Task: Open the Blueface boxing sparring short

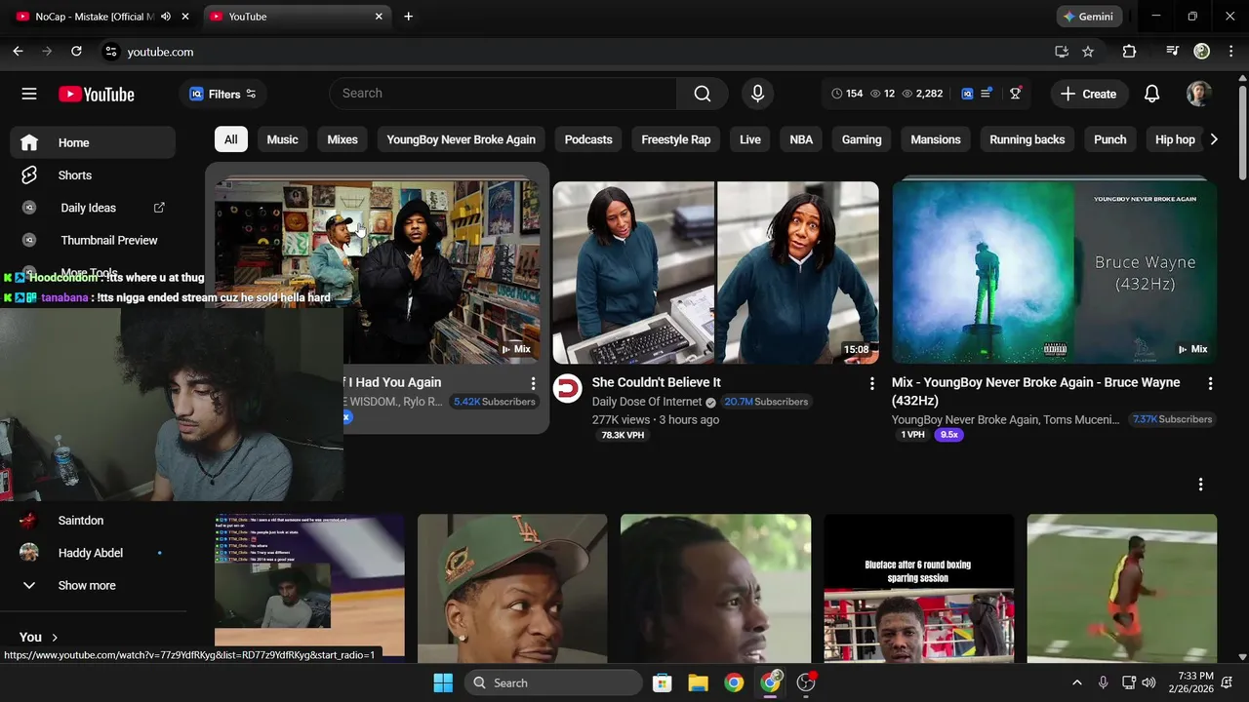Action: [918, 589]
